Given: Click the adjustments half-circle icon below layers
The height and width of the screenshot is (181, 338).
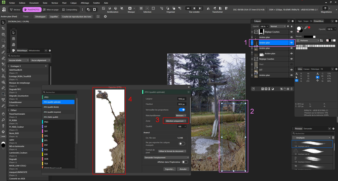Looking at the screenshot, I should 273,89.
